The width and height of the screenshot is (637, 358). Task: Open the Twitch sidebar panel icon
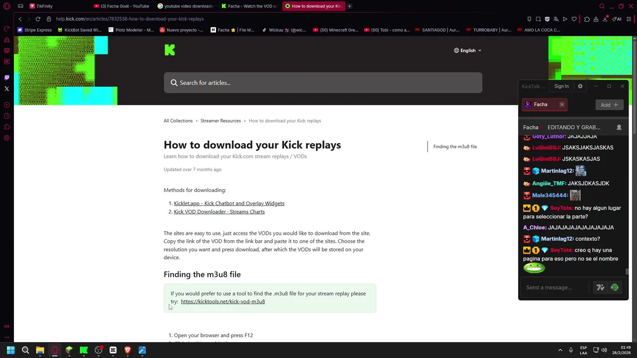[x=6, y=78]
